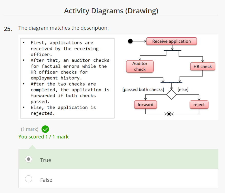This screenshot has width=225, height=193.
Task: Click the Receive application node
Action: pyautogui.click(x=171, y=41)
